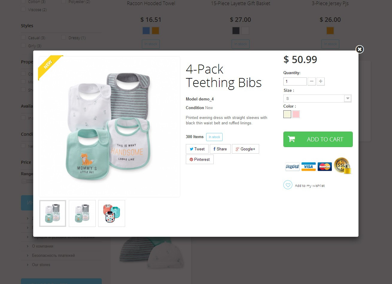Increase quantity with plus button

(320, 81)
